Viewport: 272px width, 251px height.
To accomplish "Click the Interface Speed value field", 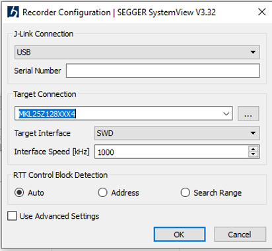I will pos(172,152).
